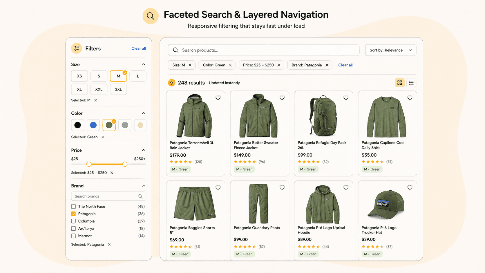This screenshot has height=273, width=485.
Task: Select size XL
Action: [79, 89]
